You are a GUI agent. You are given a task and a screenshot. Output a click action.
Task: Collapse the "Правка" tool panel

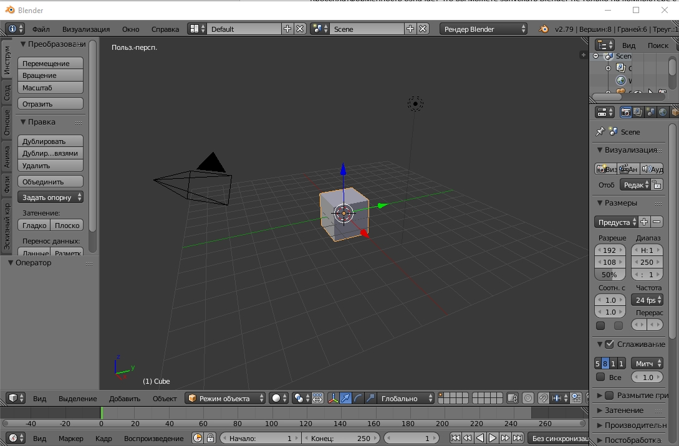(x=37, y=122)
